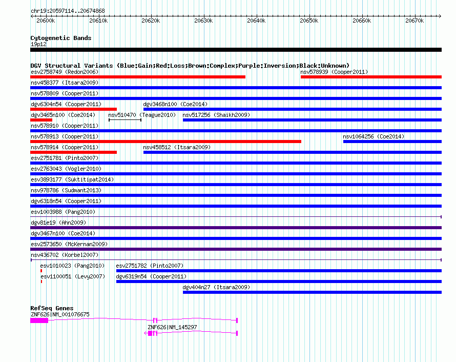Open gene ZNF626|NM_145297 label
456x362 pixels.
(172, 327)
